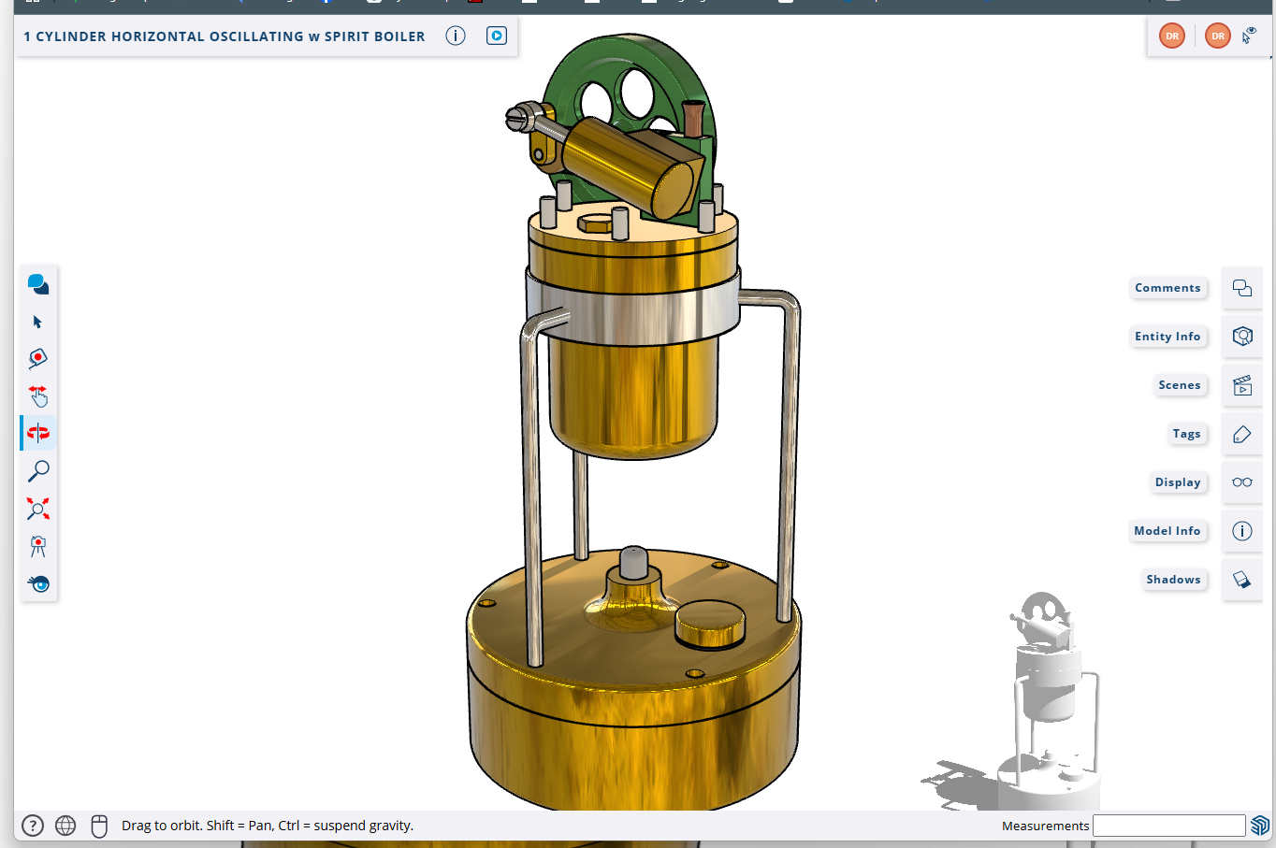Activate the Pan hand tool

(x=37, y=396)
